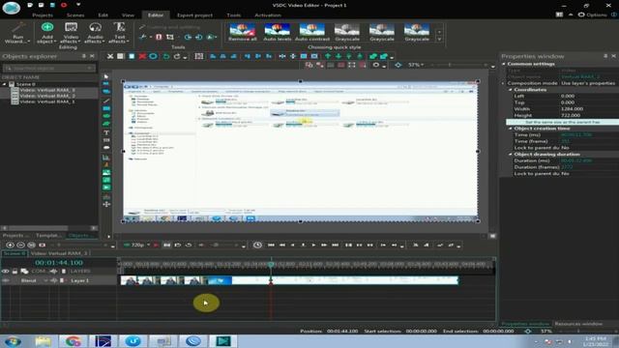
Task: Click the red delete X toolbar icon
Action: tap(142, 56)
